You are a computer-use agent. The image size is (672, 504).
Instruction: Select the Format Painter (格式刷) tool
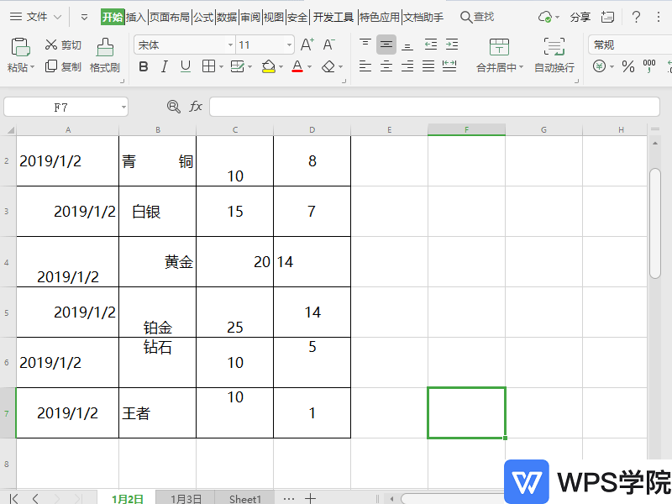coord(104,52)
